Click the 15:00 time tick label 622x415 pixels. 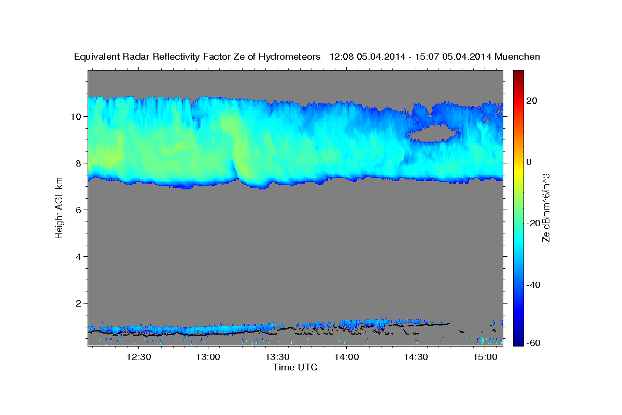[x=485, y=357]
